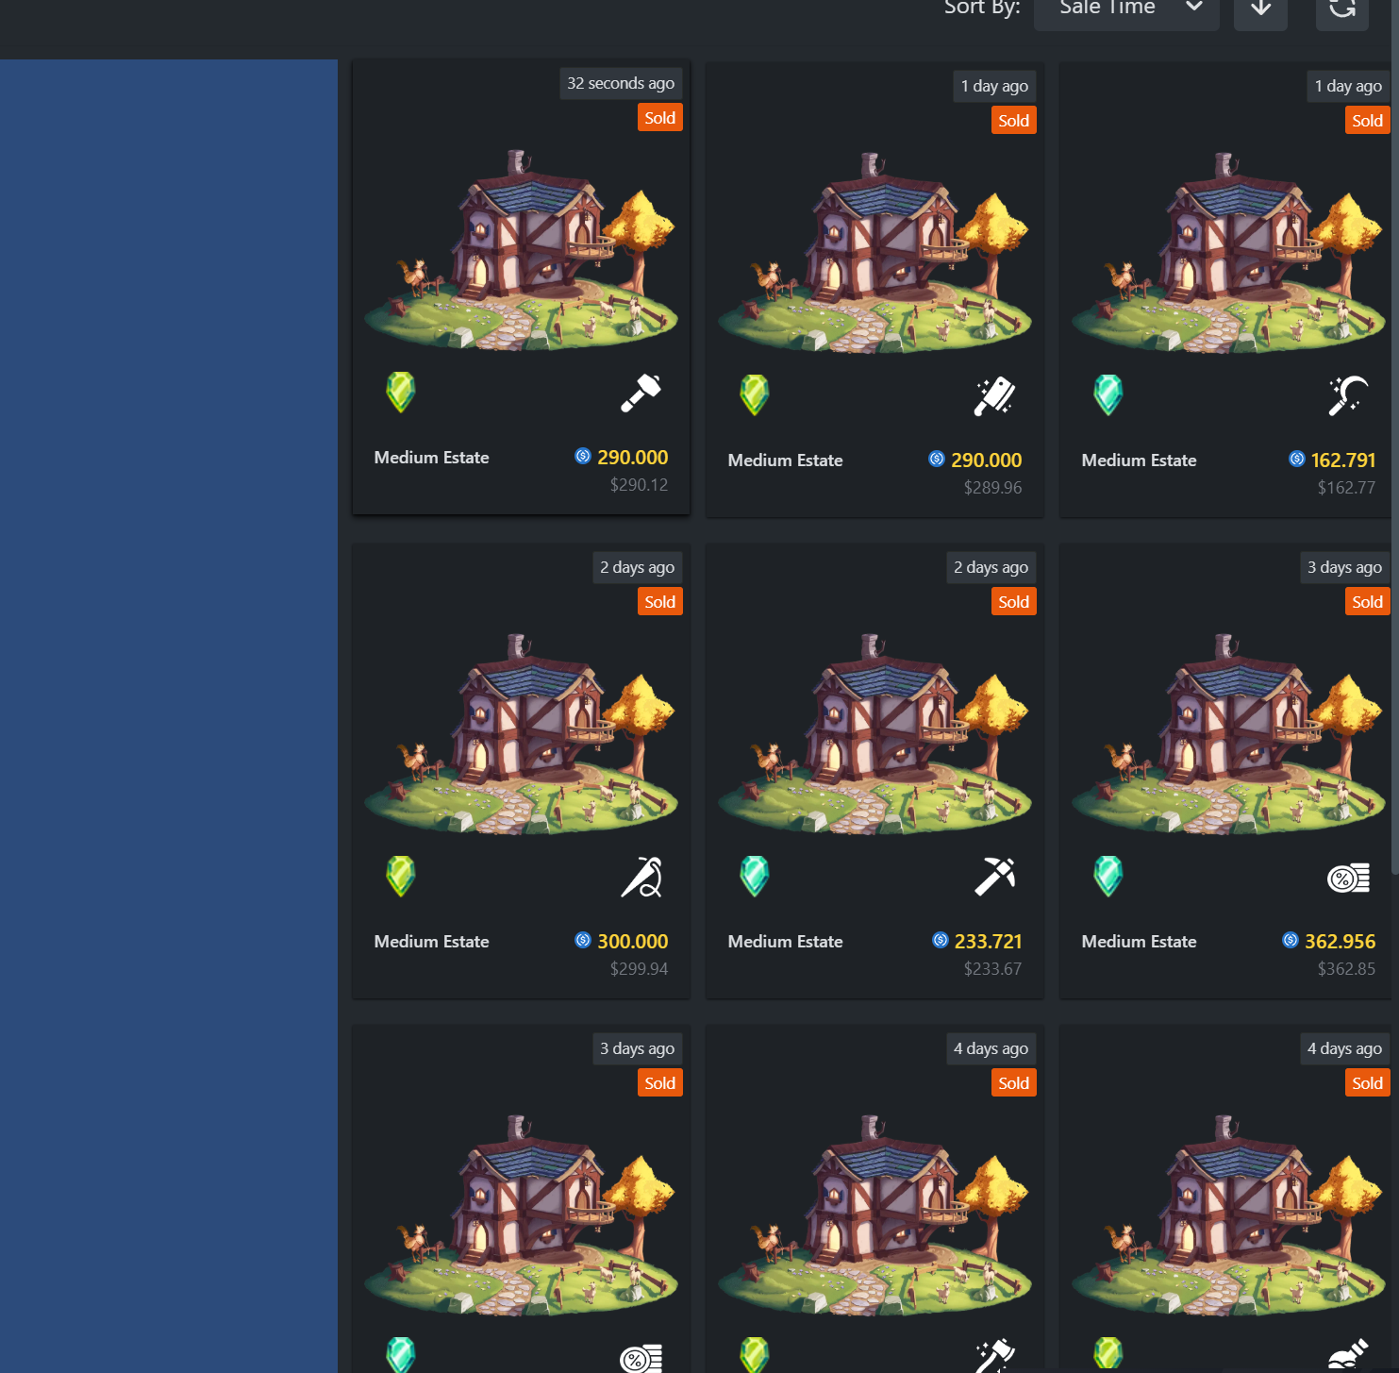
Task: Click green gem on 300.000 card
Action: [x=401, y=877]
